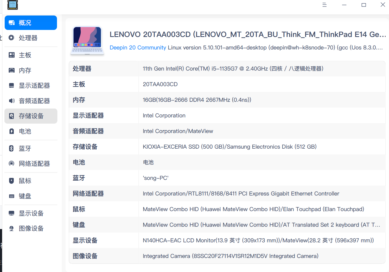
Task: Click the 电池 value cell in the table
Action: pos(148,162)
